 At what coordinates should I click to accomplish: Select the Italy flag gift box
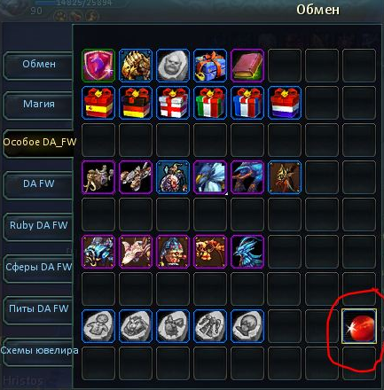click(x=210, y=103)
